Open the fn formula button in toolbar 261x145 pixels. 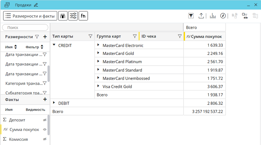(83, 16)
